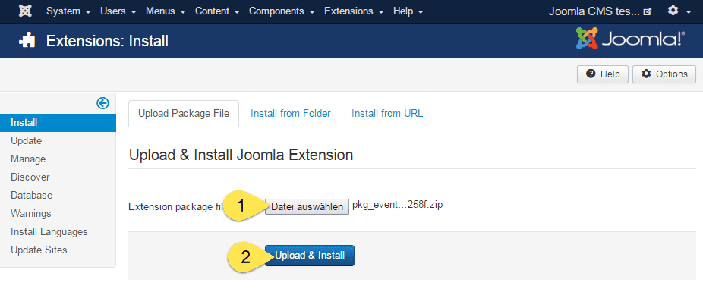Go to Manage in the sidebar
Image resolution: width=703 pixels, height=292 pixels.
(28, 159)
